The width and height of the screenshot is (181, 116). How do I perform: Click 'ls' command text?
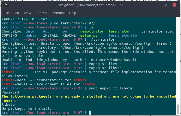(x=91, y=27)
